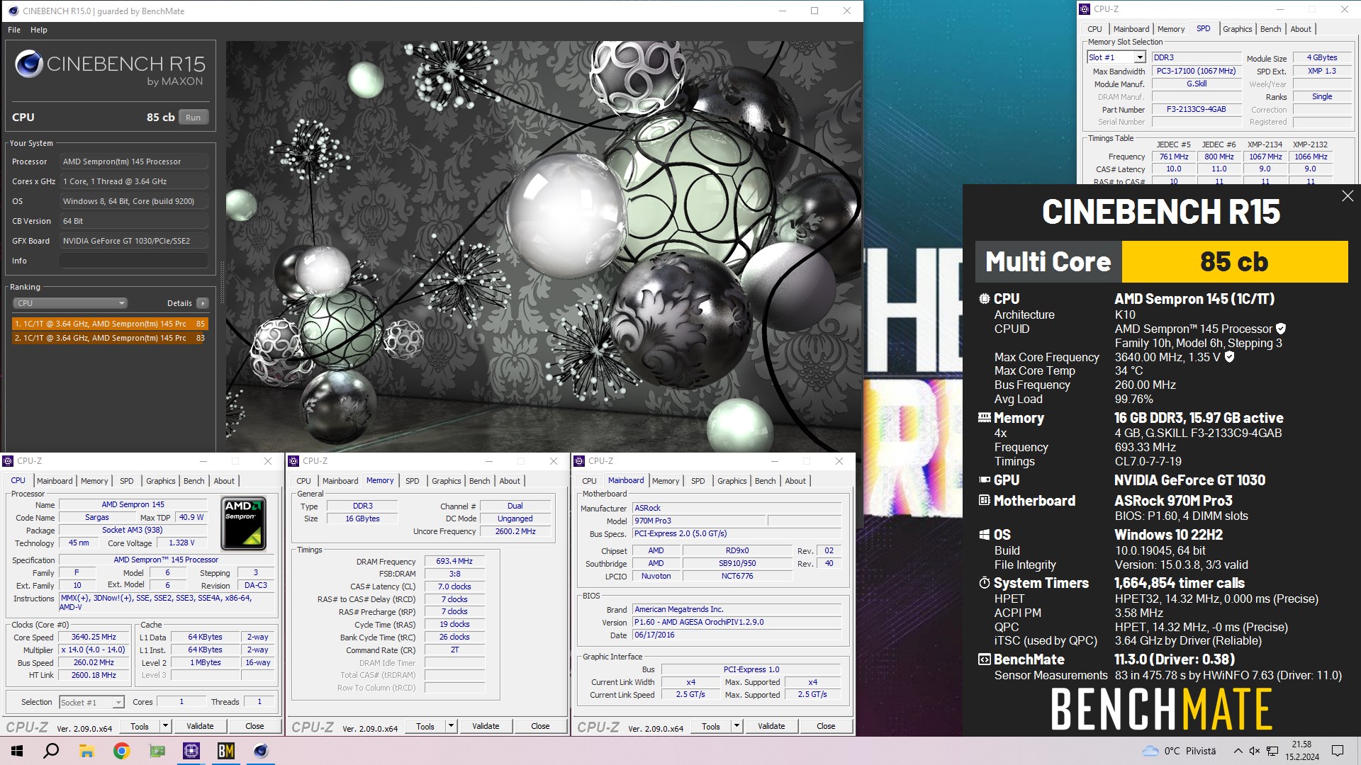Click the BenchMate version row icon
Image resolution: width=1361 pixels, height=765 pixels.
click(985, 659)
